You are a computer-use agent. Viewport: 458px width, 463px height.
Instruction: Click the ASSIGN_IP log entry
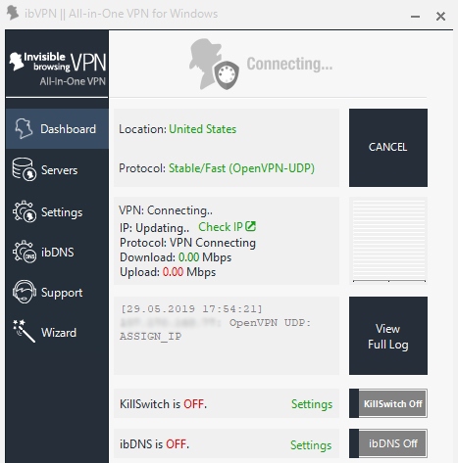pyautogui.click(x=151, y=337)
